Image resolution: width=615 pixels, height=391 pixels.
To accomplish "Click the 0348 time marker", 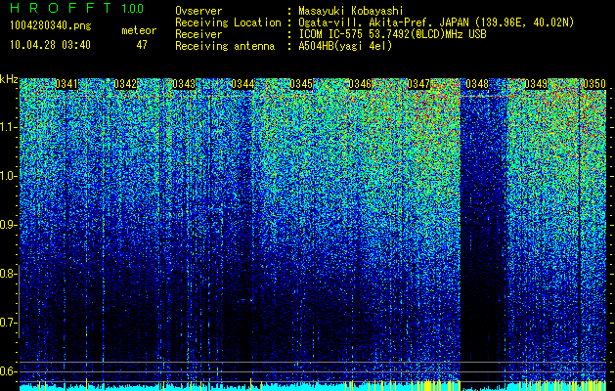I will point(477,84).
